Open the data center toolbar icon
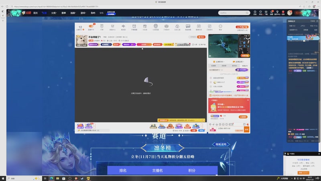The width and height of the screenshot is (321, 181). tap(112, 26)
